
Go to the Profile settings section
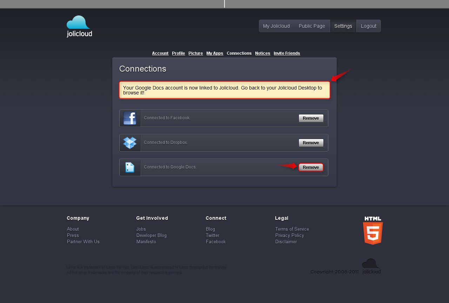click(x=179, y=53)
